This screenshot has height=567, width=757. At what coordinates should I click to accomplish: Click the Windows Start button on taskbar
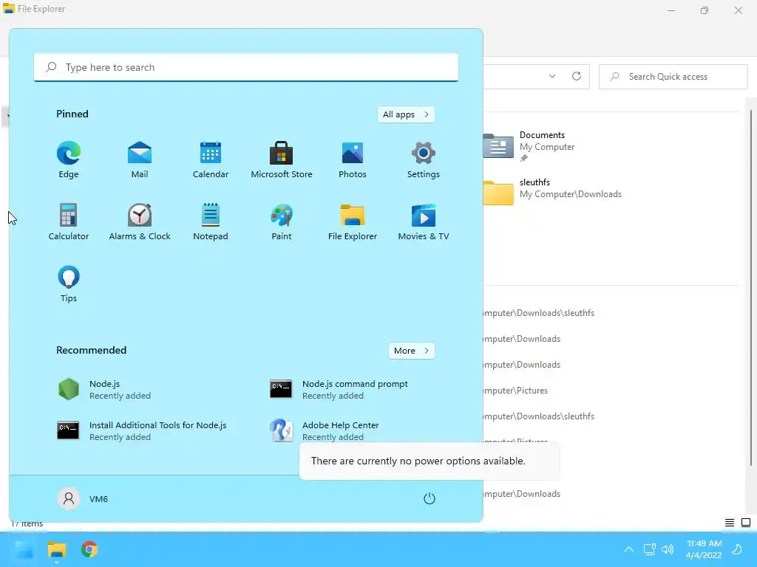point(24,549)
